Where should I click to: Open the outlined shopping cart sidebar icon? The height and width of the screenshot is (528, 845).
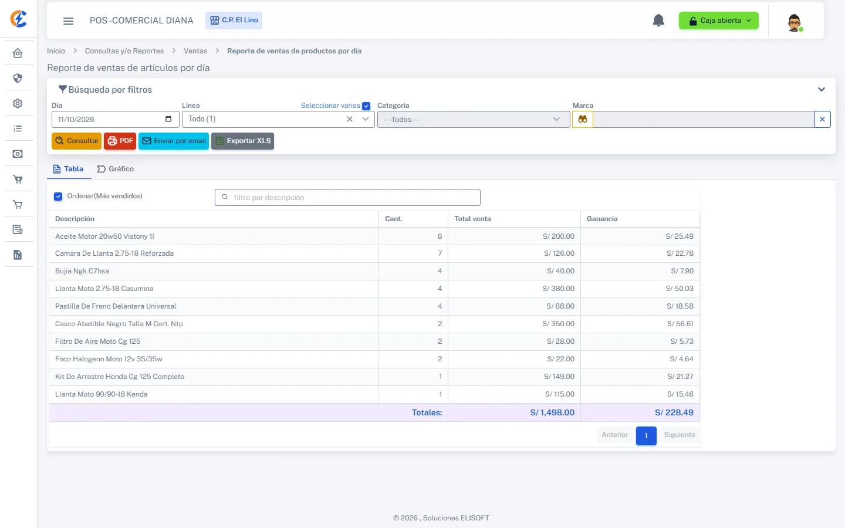18,205
